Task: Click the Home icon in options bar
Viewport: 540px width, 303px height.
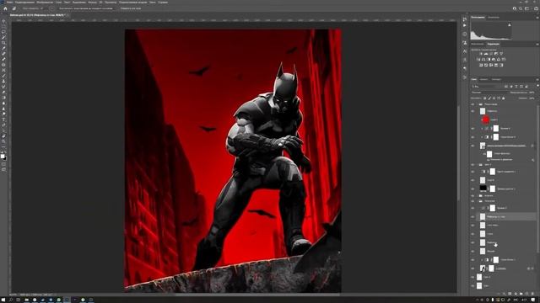Action: [x=5, y=8]
